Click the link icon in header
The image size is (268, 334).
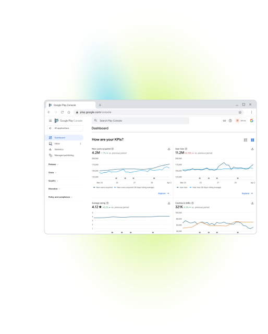(x=224, y=121)
